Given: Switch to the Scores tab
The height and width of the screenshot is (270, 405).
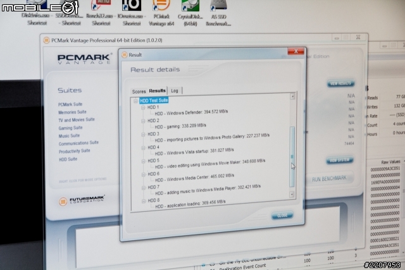Looking at the screenshot, I should pyautogui.click(x=139, y=92).
